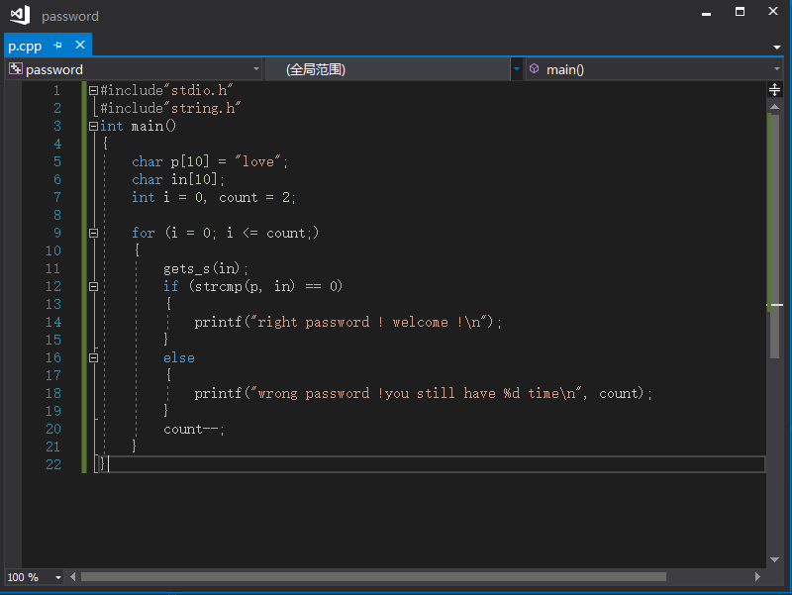
Task: Click the "love" string literal
Action: 257,161
